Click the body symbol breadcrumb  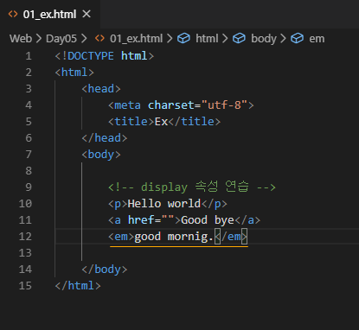(x=264, y=39)
